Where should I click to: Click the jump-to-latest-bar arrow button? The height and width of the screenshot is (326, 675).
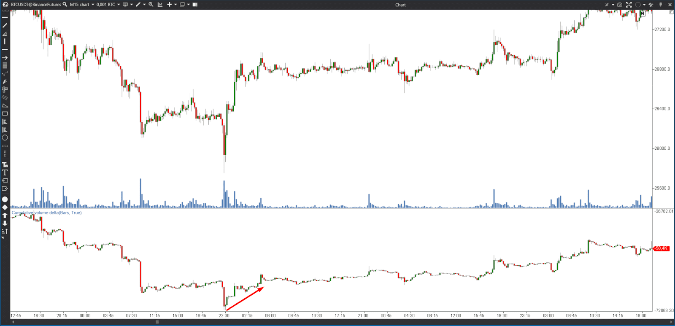642,13
